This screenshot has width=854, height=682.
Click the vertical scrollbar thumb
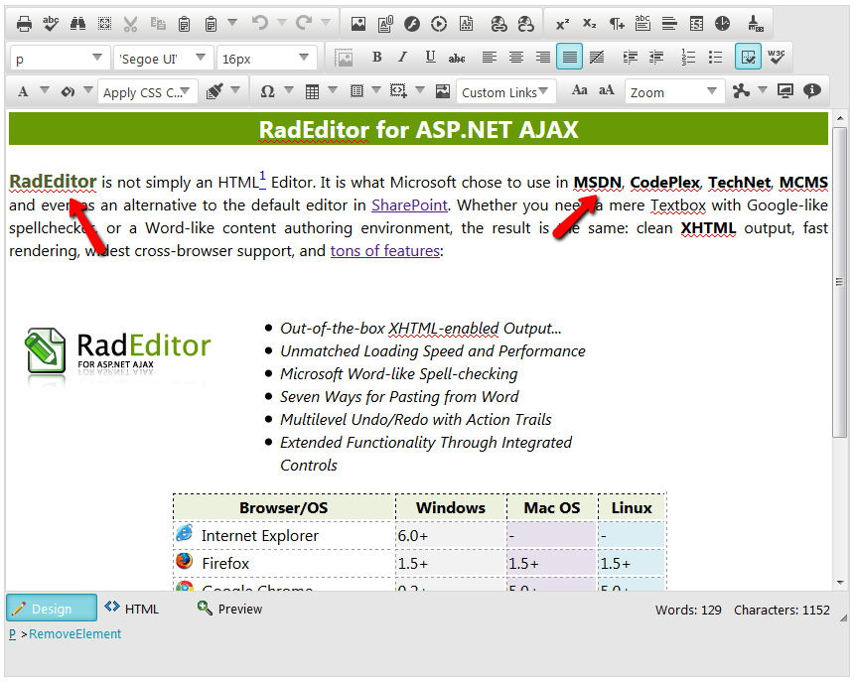pyautogui.click(x=839, y=281)
